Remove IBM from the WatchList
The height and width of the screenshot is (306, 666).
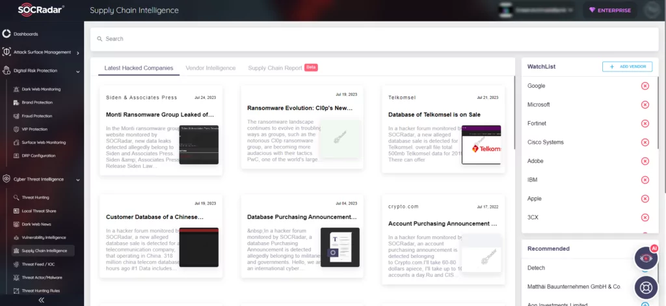coord(645,180)
